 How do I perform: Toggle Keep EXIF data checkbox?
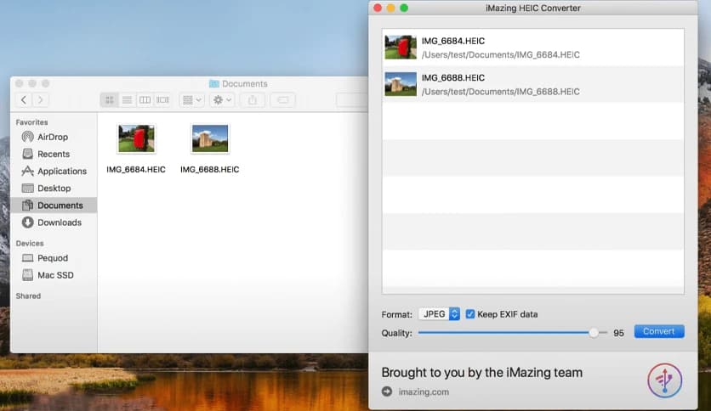coord(470,313)
